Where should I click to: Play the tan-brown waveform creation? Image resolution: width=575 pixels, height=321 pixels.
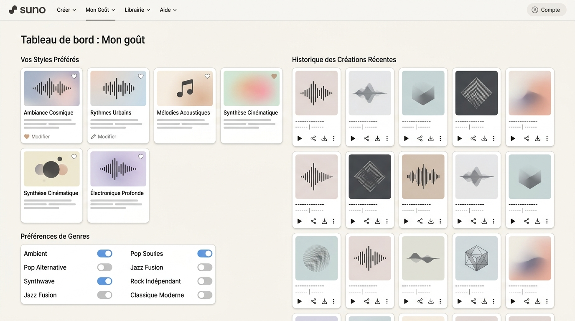(406, 221)
